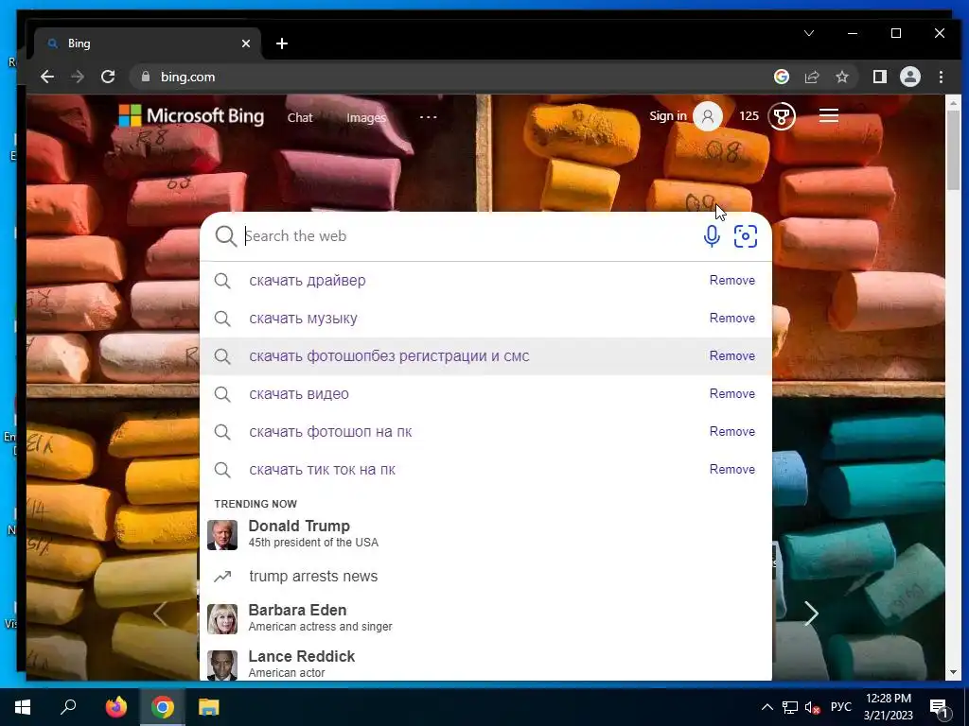Screen dimensions: 969x726
Task: Click the browser forward arrow
Action: coord(78,77)
